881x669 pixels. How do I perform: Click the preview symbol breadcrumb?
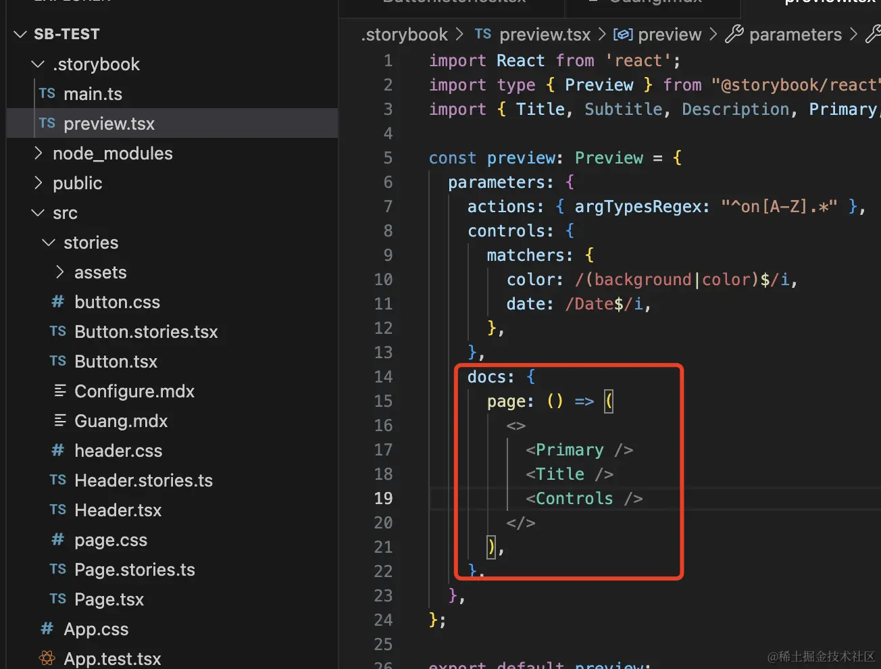(x=670, y=34)
